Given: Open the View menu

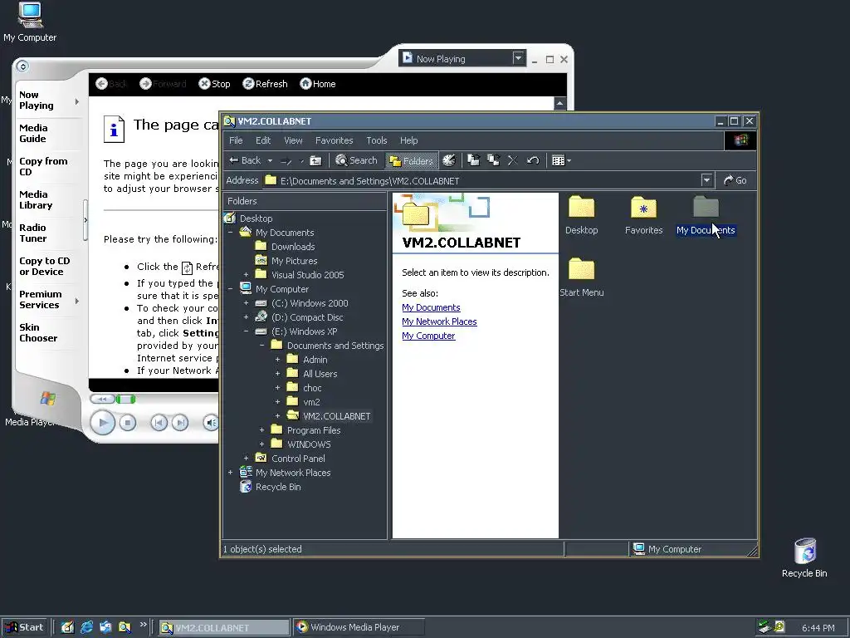Looking at the screenshot, I should click(x=293, y=140).
